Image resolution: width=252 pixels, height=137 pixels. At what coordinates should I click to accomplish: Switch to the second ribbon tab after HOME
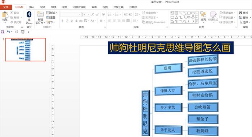[43, 7]
